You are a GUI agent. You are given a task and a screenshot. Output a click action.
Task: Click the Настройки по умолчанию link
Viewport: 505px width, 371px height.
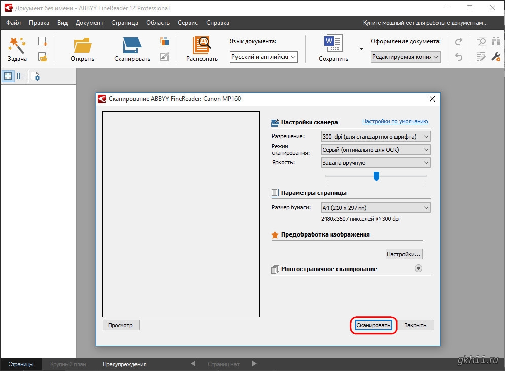395,122
